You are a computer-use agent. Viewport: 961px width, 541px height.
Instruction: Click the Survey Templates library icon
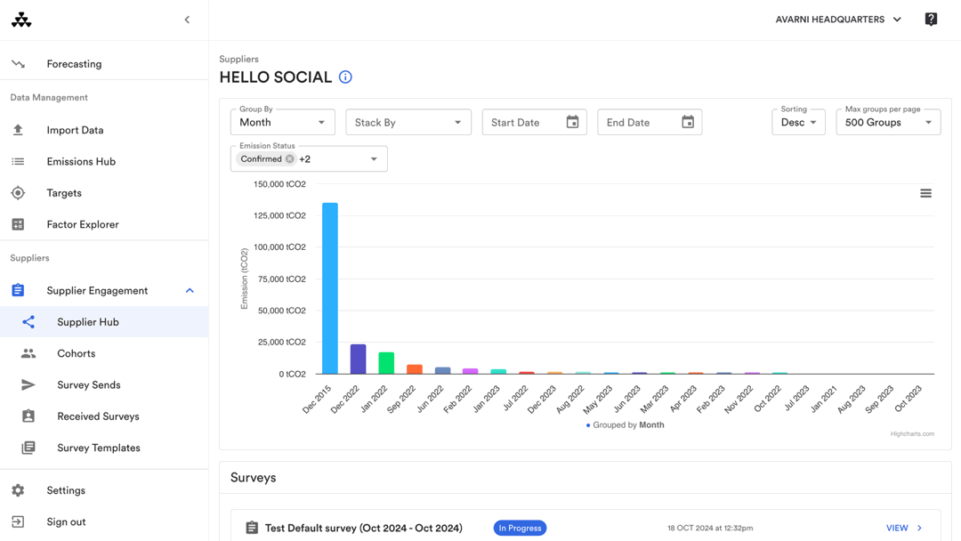coord(28,448)
